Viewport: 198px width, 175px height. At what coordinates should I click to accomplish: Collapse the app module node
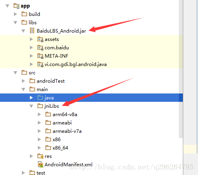click(8, 6)
